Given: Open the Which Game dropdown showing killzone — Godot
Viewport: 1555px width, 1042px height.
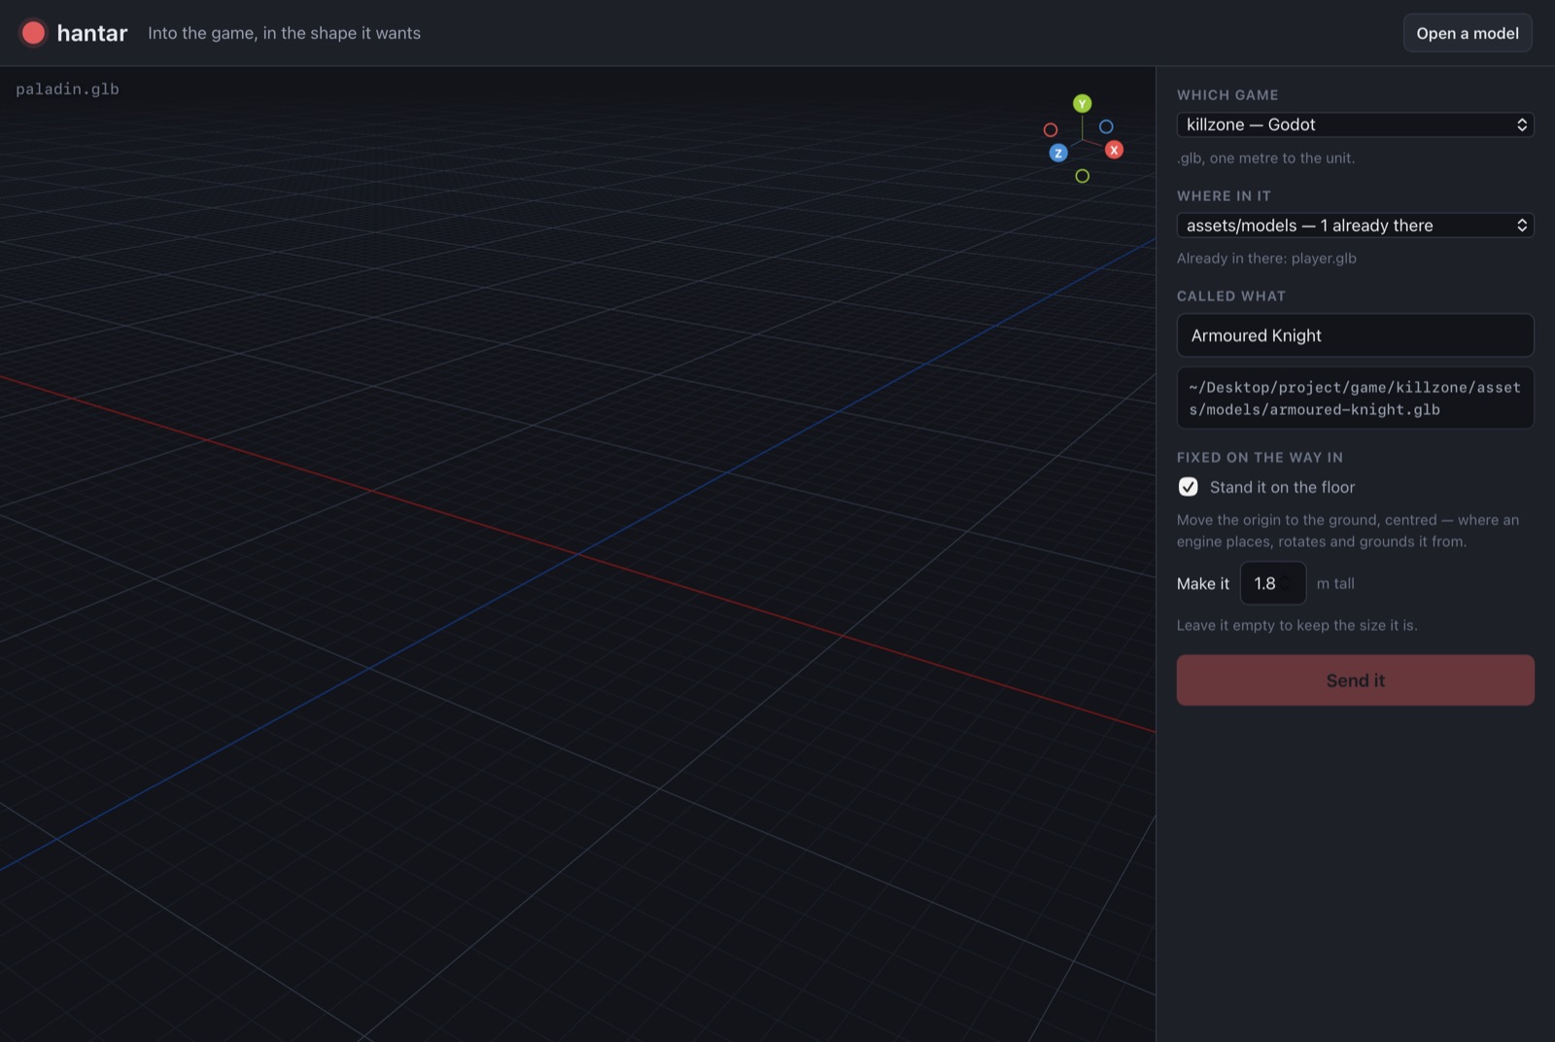Looking at the screenshot, I should [x=1355, y=124].
